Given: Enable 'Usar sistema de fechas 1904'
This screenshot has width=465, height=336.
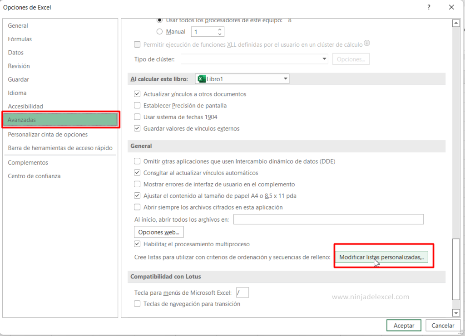Looking at the screenshot, I should point(137,117).
